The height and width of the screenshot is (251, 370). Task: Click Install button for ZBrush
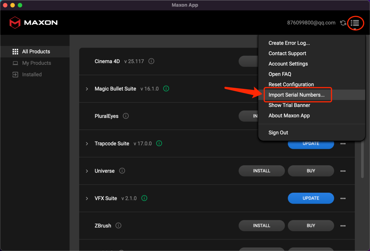tap(261, 226)
